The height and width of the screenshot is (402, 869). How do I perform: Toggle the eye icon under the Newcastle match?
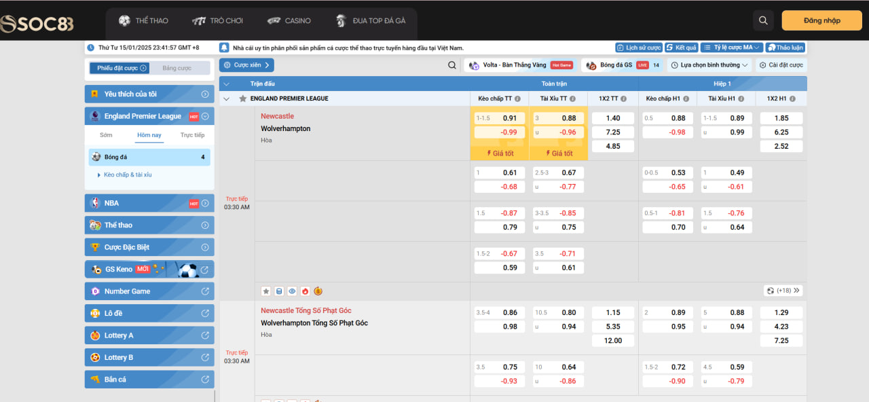coord(292,291)
